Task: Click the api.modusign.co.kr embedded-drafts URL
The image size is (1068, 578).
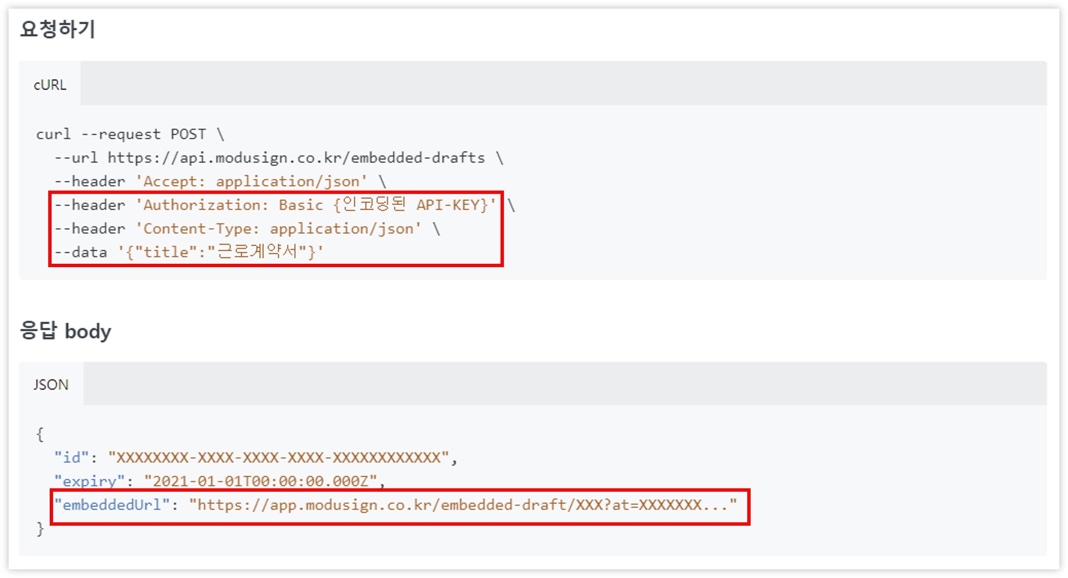Action: (296, 158)
